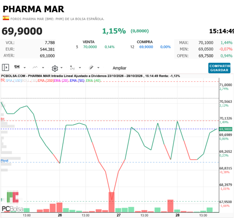Click the VOL value 7.788

point(50,43)
